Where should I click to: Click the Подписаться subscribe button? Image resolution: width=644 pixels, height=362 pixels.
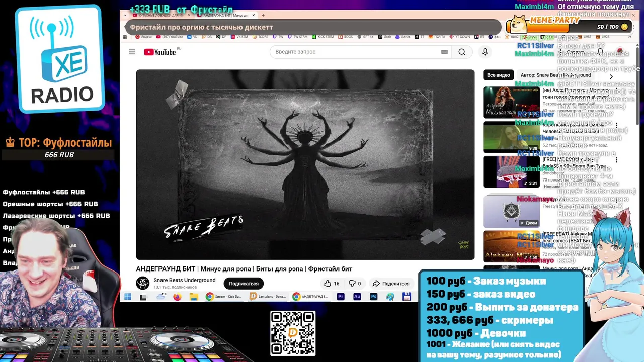coord(244,284)
